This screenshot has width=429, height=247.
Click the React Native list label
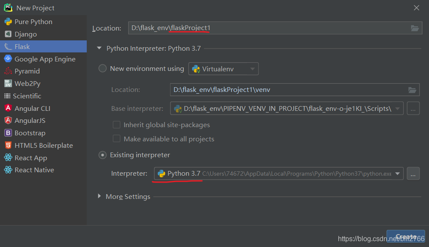pos(34,170)
